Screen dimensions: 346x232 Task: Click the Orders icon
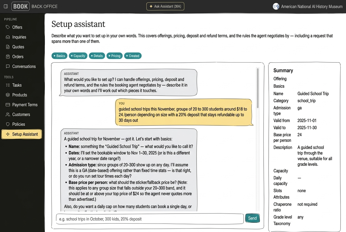[8, 57]
